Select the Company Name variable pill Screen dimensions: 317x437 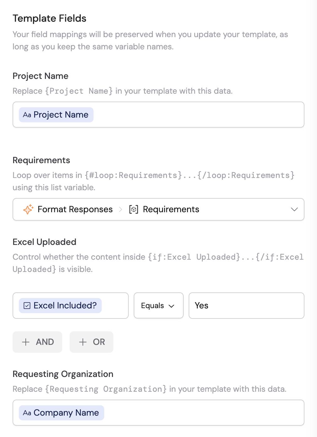coord(61,413)
